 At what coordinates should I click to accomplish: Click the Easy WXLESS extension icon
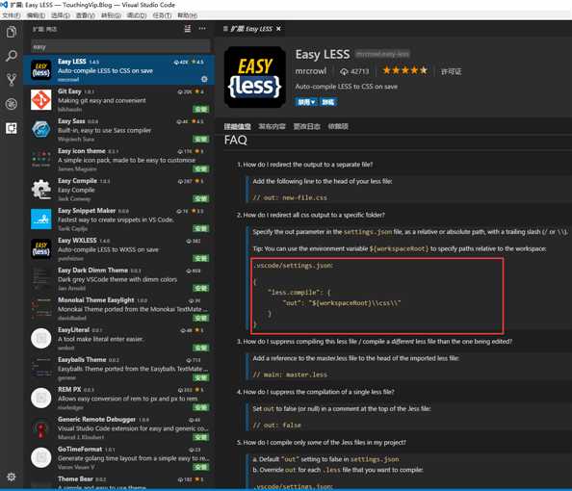tap(40, 248)
